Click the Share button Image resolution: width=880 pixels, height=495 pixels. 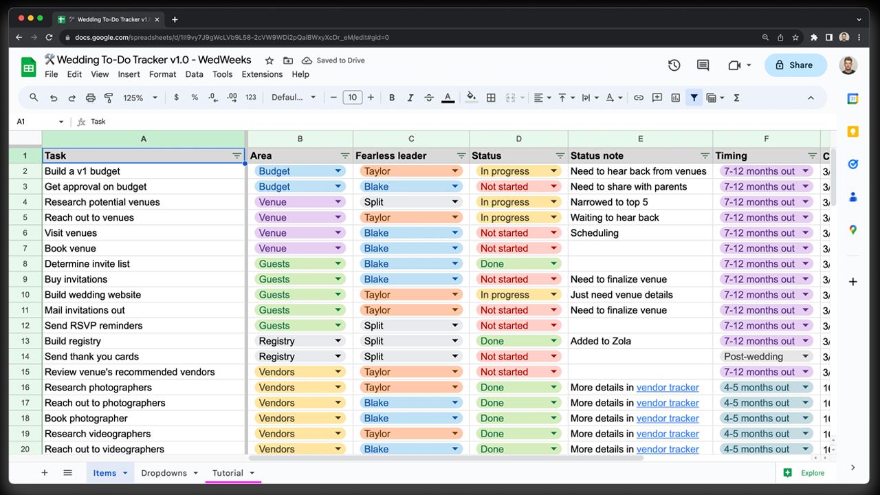pos(795,65)
